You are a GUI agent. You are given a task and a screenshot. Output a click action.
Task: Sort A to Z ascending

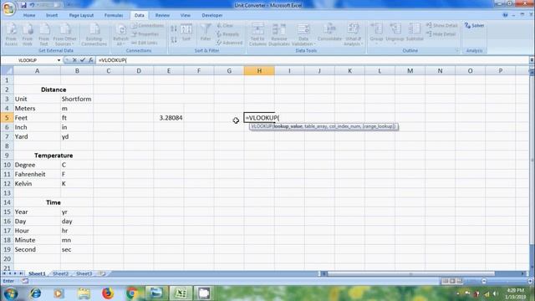coord(174,28)
